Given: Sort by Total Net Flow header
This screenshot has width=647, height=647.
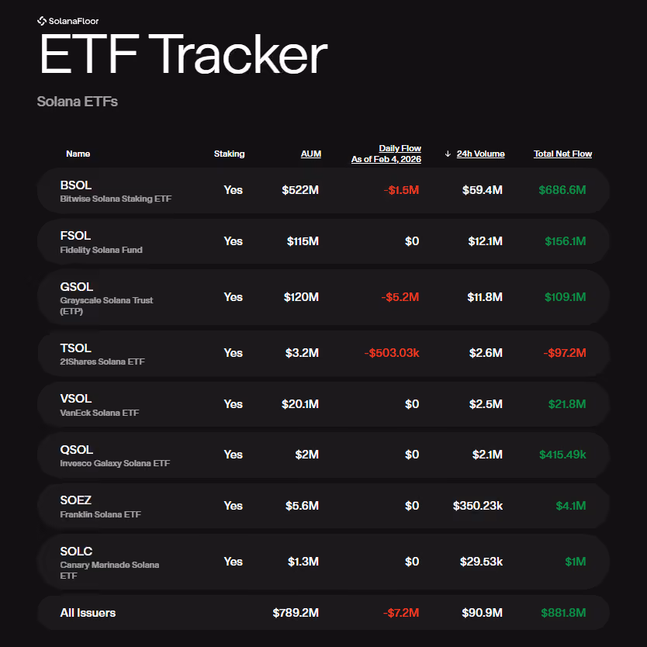Looking at the screenshot, I should coord(562,154).
